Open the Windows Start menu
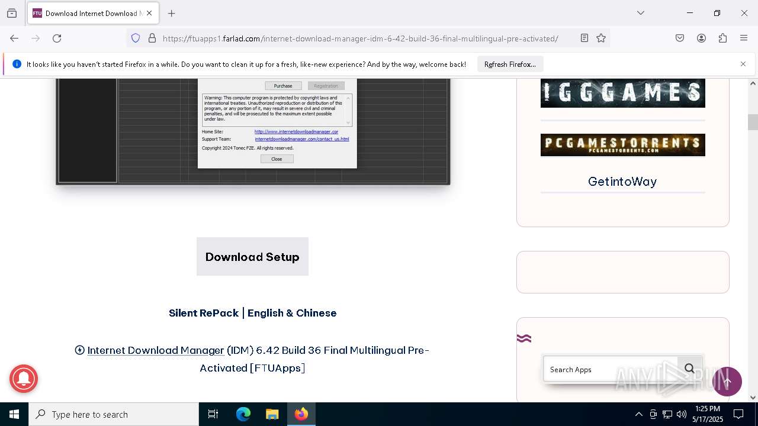758x426 pixels. click(x=14, y=414)
